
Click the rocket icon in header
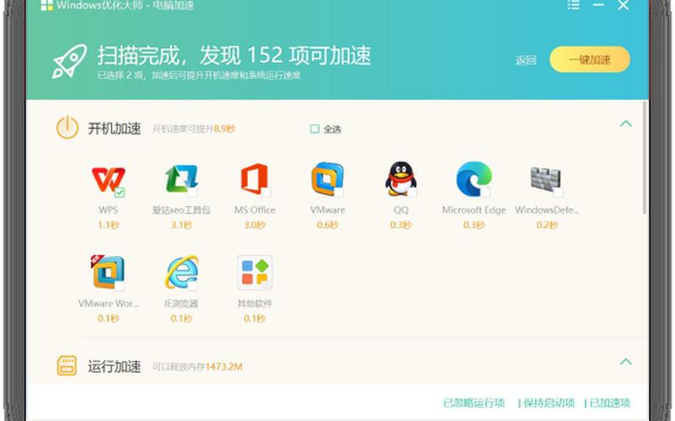(x=69, y=61)
